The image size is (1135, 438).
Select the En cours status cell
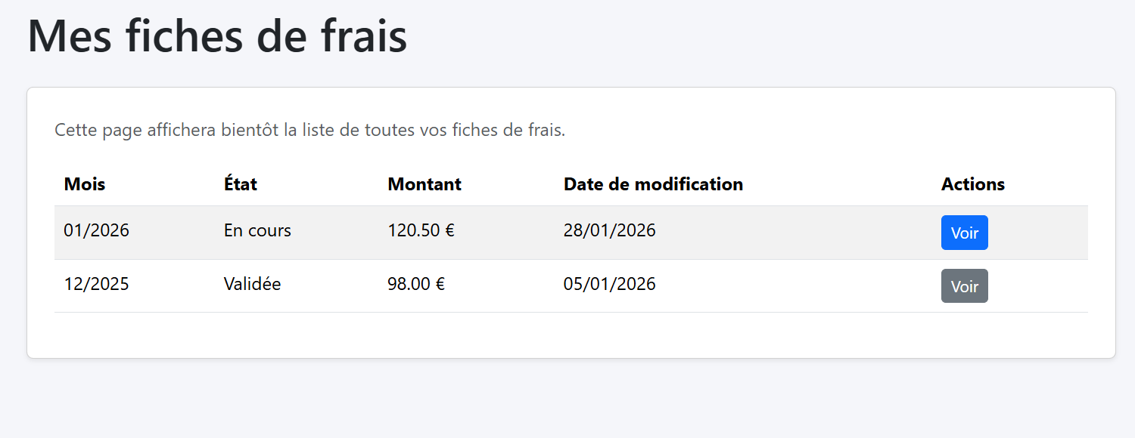(257, 230)
